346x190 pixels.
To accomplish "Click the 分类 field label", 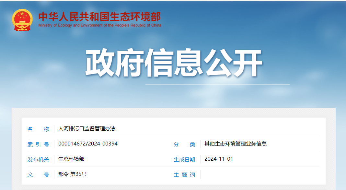I will coord(184,144).
